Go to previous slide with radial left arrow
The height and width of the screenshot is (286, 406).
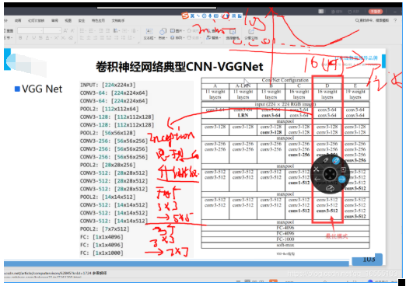[317, 179]
